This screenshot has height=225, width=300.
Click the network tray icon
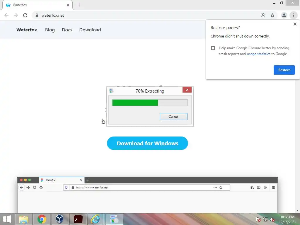click(x=265, y=219)
